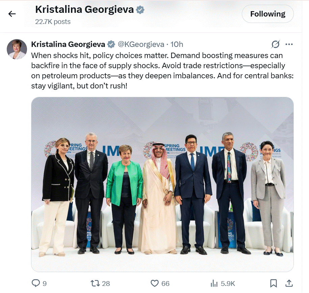The image size is (309, 293).
Task: Share the post via share icon
Action: (x=289, y=283)
